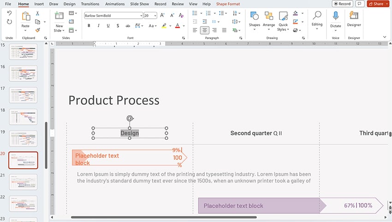Switch to the Transitions tab

90,4
